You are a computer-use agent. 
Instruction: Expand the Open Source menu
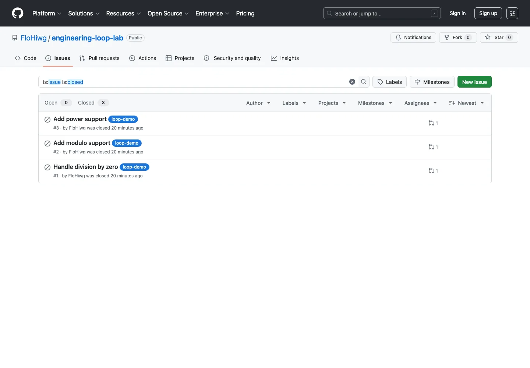pos(168,13)
